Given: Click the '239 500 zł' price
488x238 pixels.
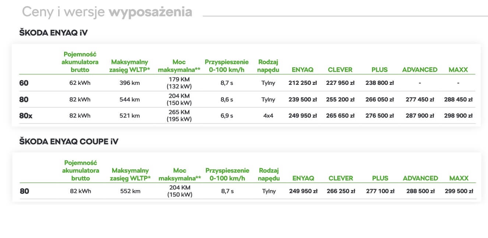Looking at the screenshot, I should (x=302, y=99).
